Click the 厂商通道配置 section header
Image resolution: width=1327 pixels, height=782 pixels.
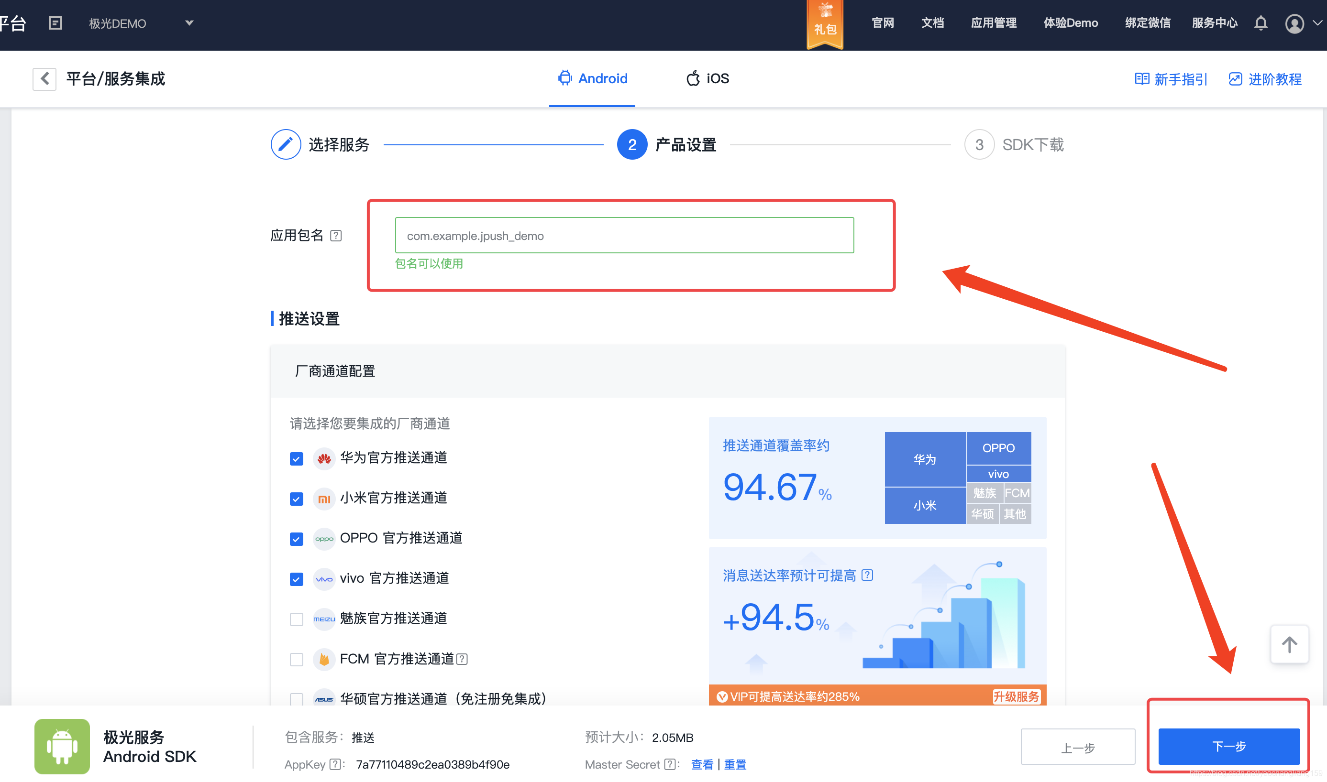667,371
